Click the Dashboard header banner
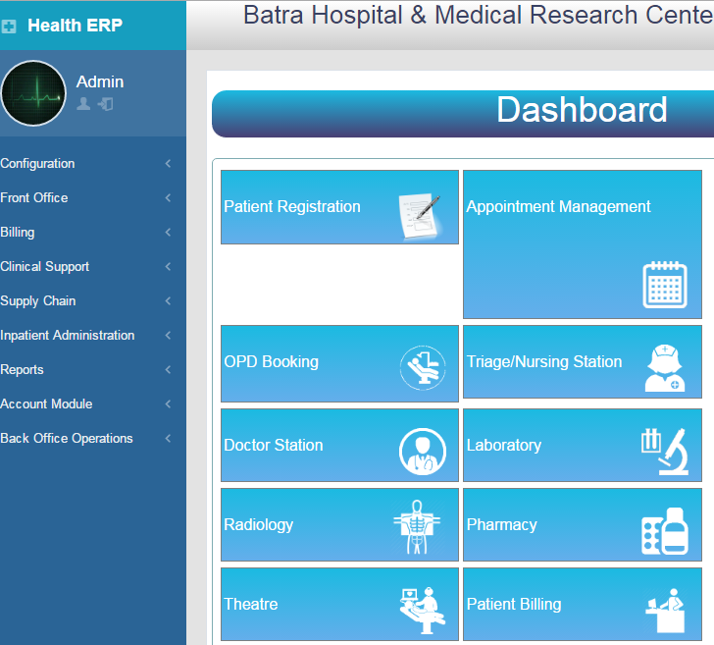The image size is (714, 645). tap(463, 114)
